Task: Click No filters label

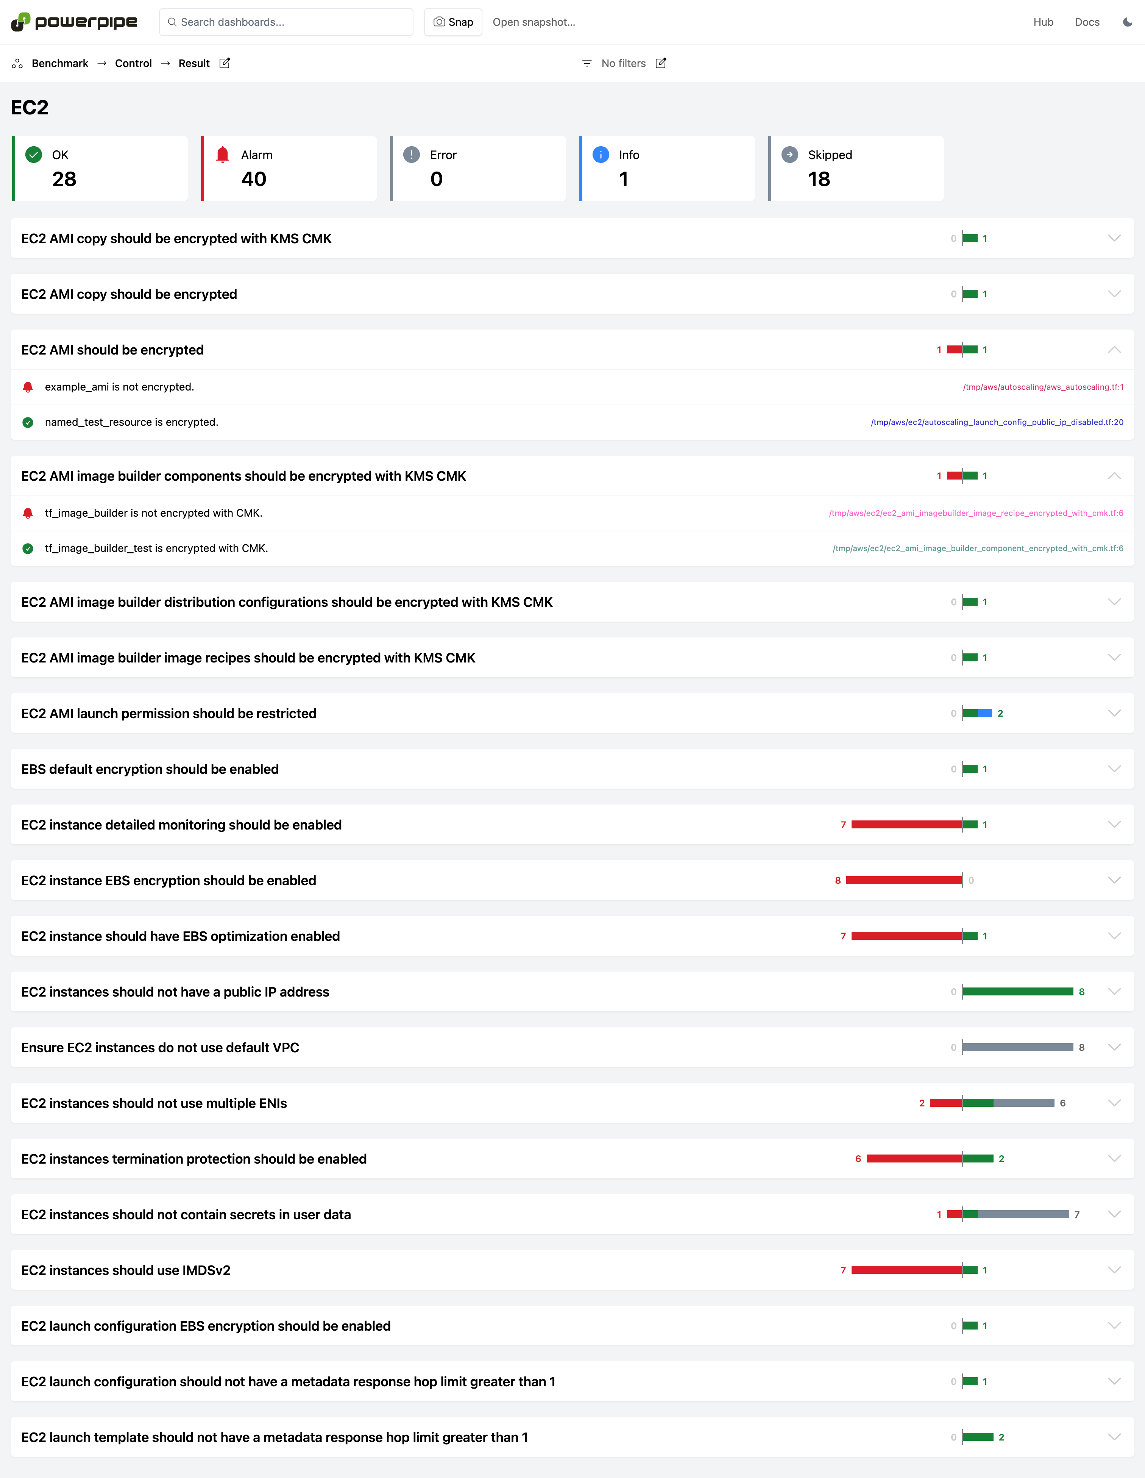Action: pyautogui.click(x=624, y=63)
